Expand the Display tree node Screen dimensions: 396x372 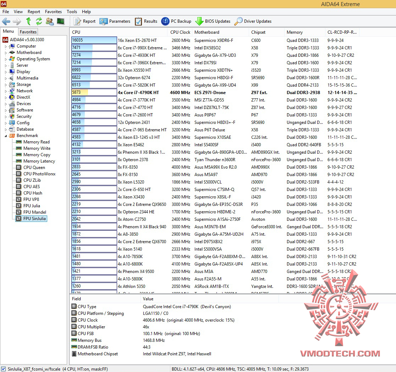tap(6, 72)
